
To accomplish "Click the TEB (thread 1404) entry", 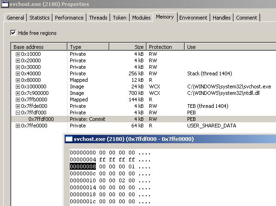I will pos(208,106).
